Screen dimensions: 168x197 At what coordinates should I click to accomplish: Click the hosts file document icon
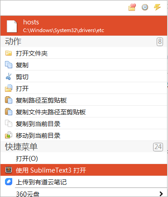pos(12,26)
